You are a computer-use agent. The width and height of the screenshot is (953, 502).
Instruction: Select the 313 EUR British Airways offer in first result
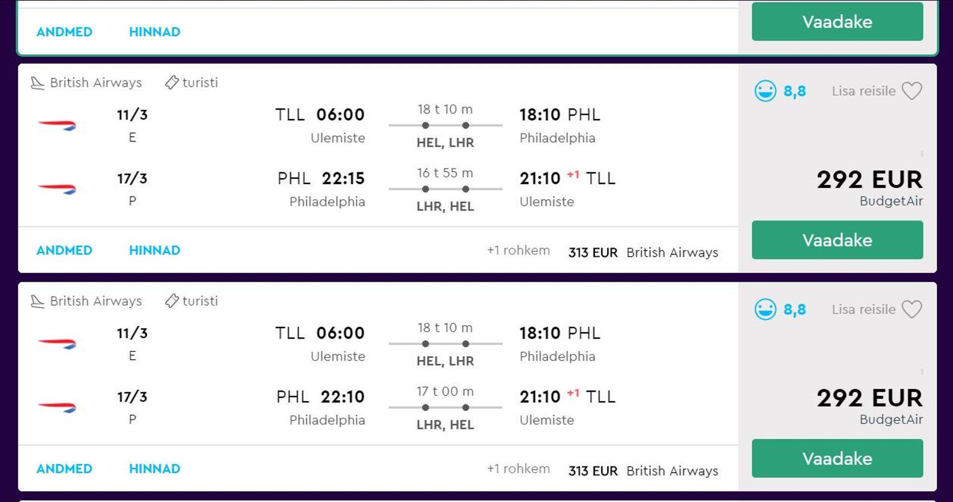643,252
